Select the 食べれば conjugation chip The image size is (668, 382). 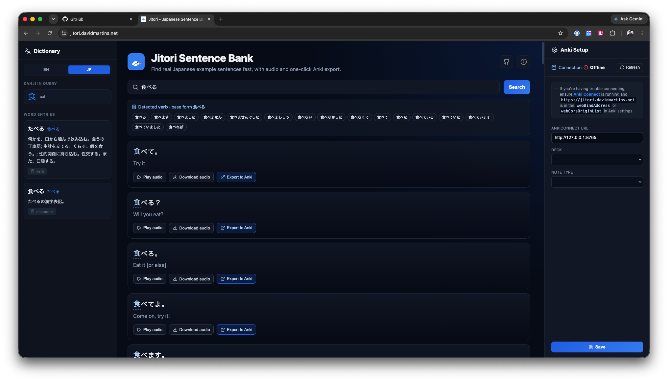[176, 127]
